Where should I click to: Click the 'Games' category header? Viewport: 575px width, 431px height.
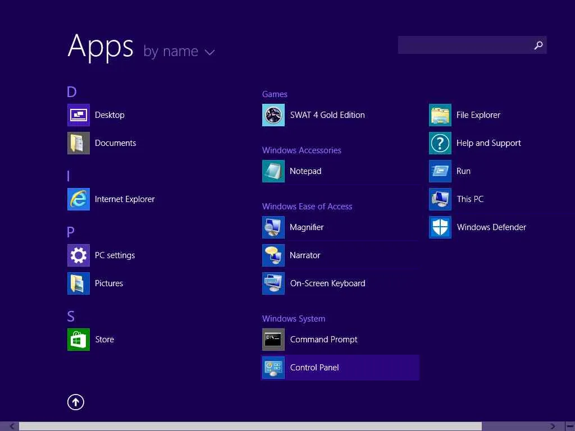[x=275, y=94]
